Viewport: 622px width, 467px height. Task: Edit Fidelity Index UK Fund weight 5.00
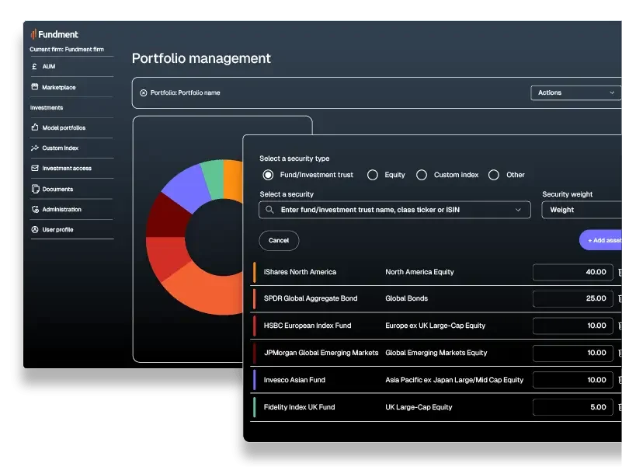573,407
